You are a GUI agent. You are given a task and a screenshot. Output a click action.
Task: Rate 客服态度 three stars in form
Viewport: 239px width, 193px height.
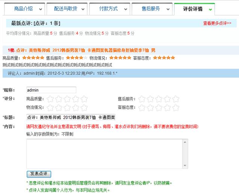coord(159,108)
